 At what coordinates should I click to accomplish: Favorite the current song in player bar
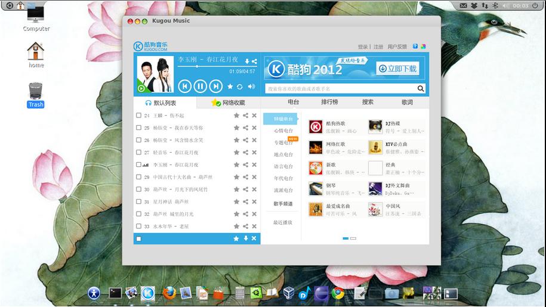click(230, 86)
